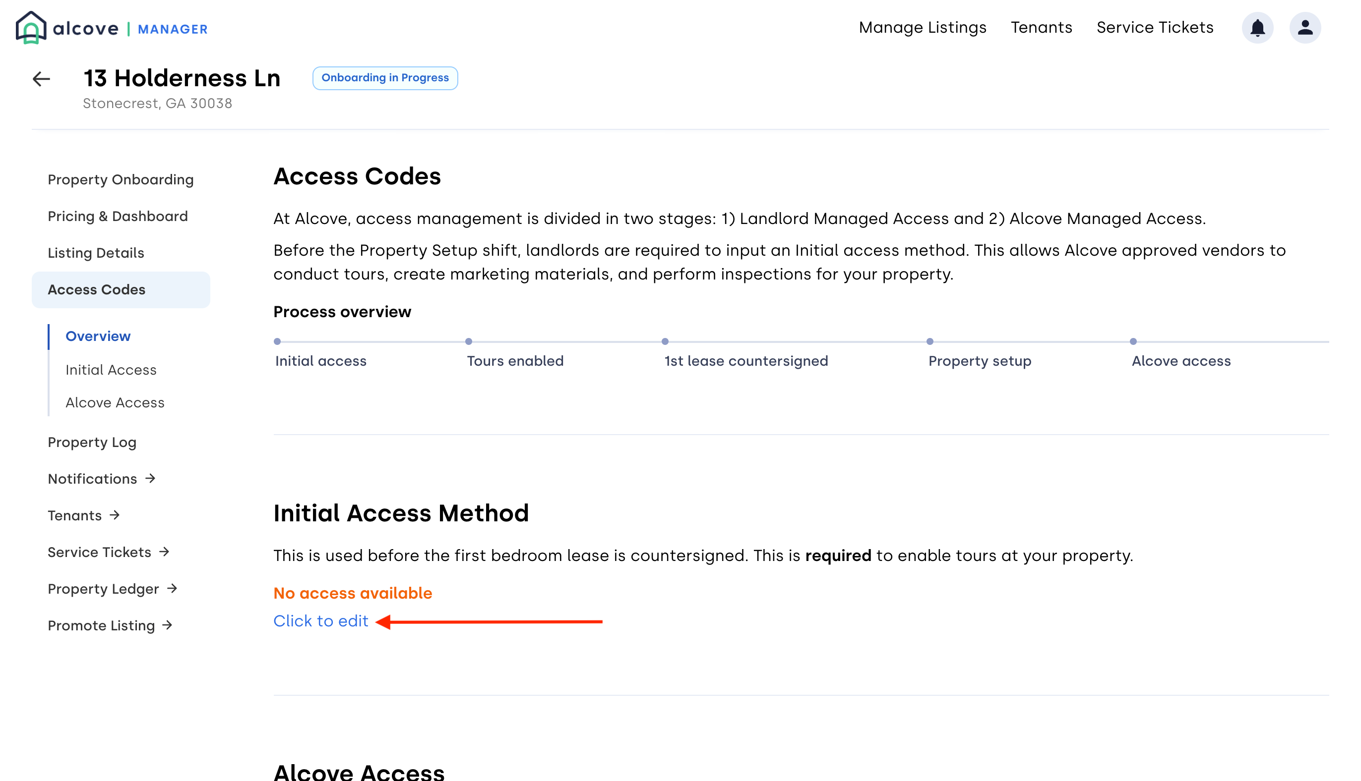Image resolution: width=1361 pixels, height=781 pixels.
Task: Click the arrow icon next to Promote Listing
Action: tap(168, 625)
